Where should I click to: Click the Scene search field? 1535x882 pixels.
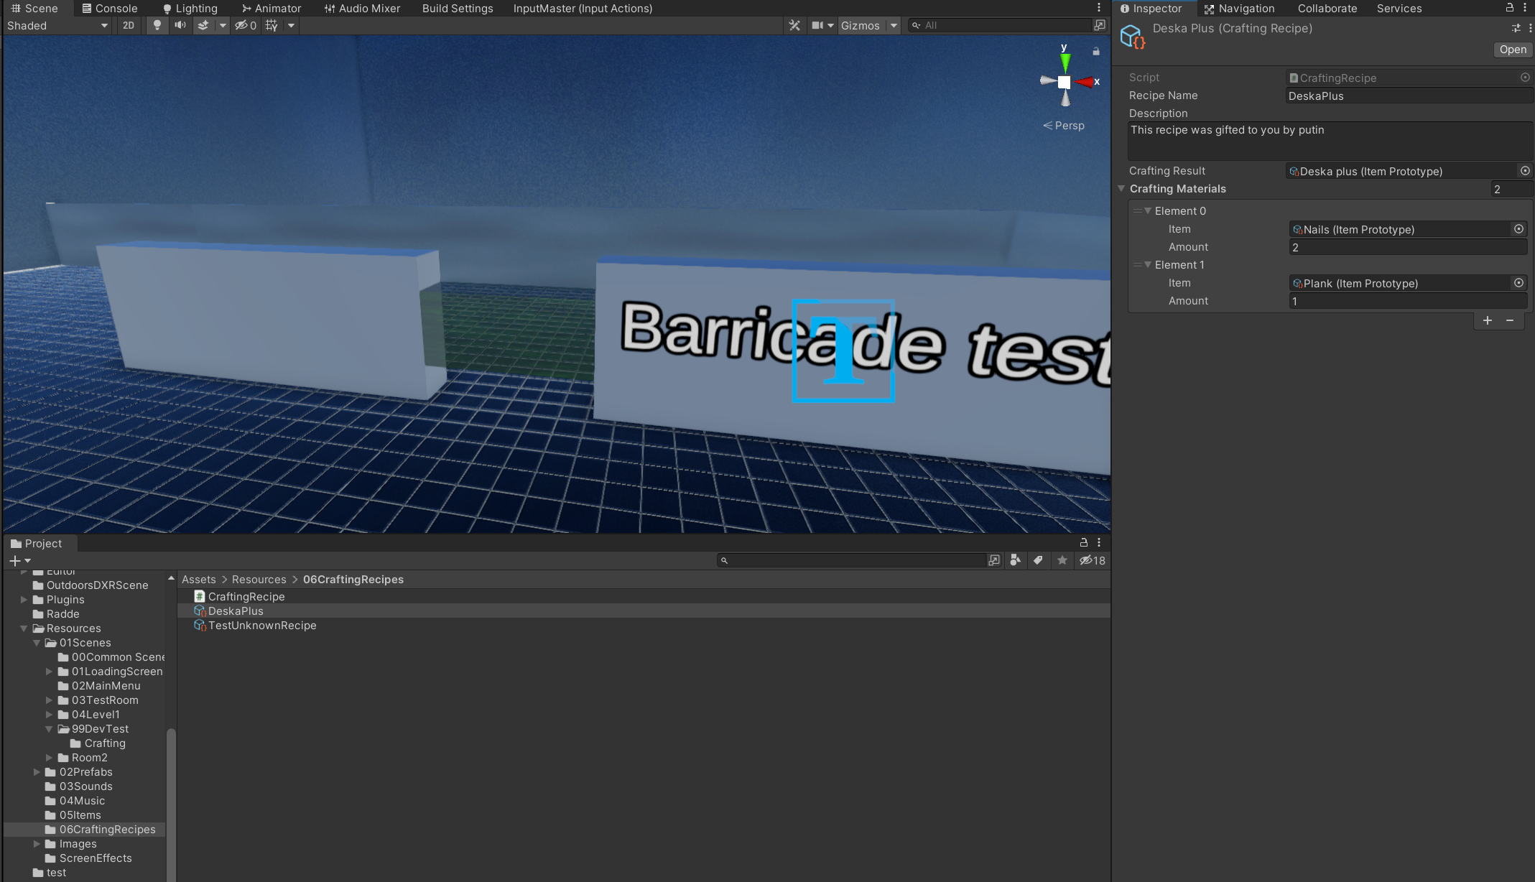pyautogui.click(x=1000, y=25)
